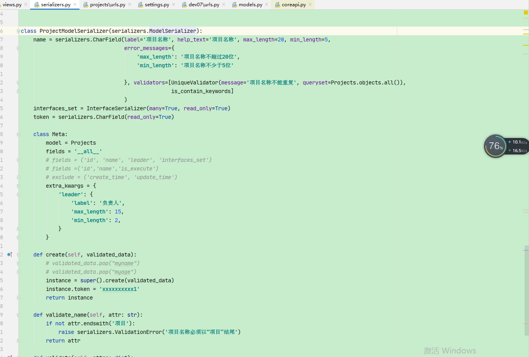Click the commented '# exclude = ' line

(x=112, y=177)
